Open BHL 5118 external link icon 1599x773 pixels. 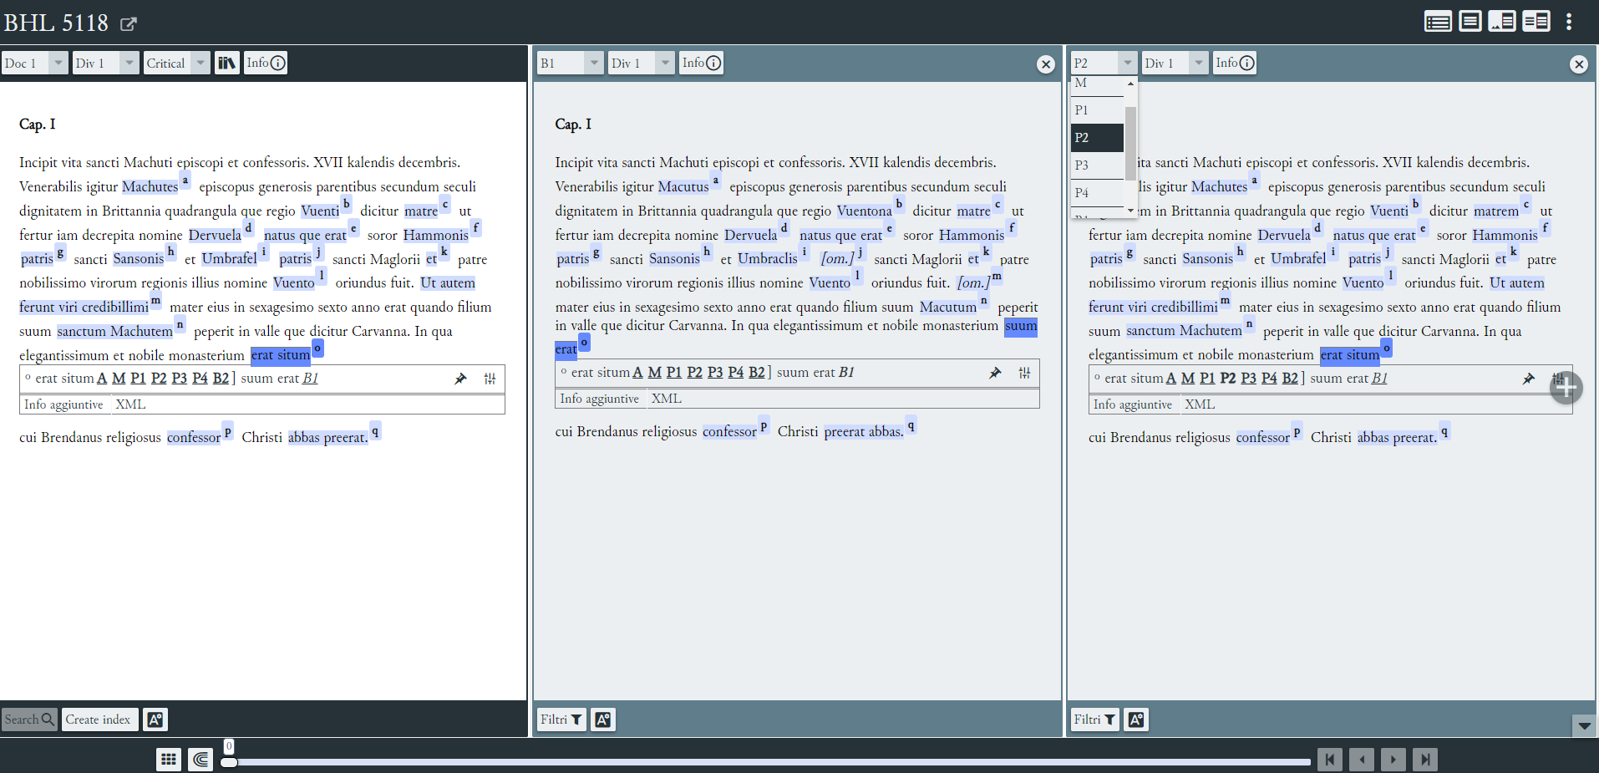(128, 23)
